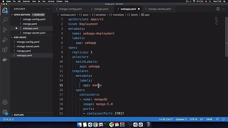228x128 pixels.
Task: Open Explorer Views and More Actions ellipsis
Action: (x=48, y=9)
